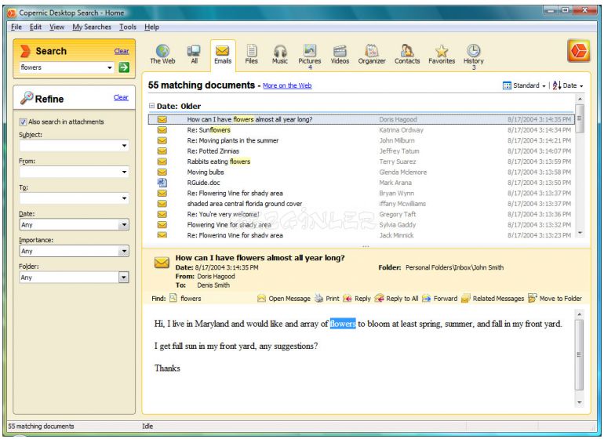Viewport: 604px width, 439px height.
Task: Select 'Re: Potted Zinnias' email
Action: tap(361, 151)
